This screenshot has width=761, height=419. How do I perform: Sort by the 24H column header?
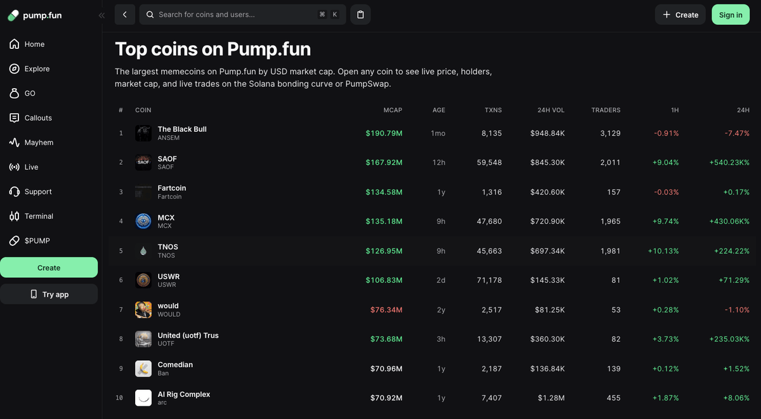[743, 110]
